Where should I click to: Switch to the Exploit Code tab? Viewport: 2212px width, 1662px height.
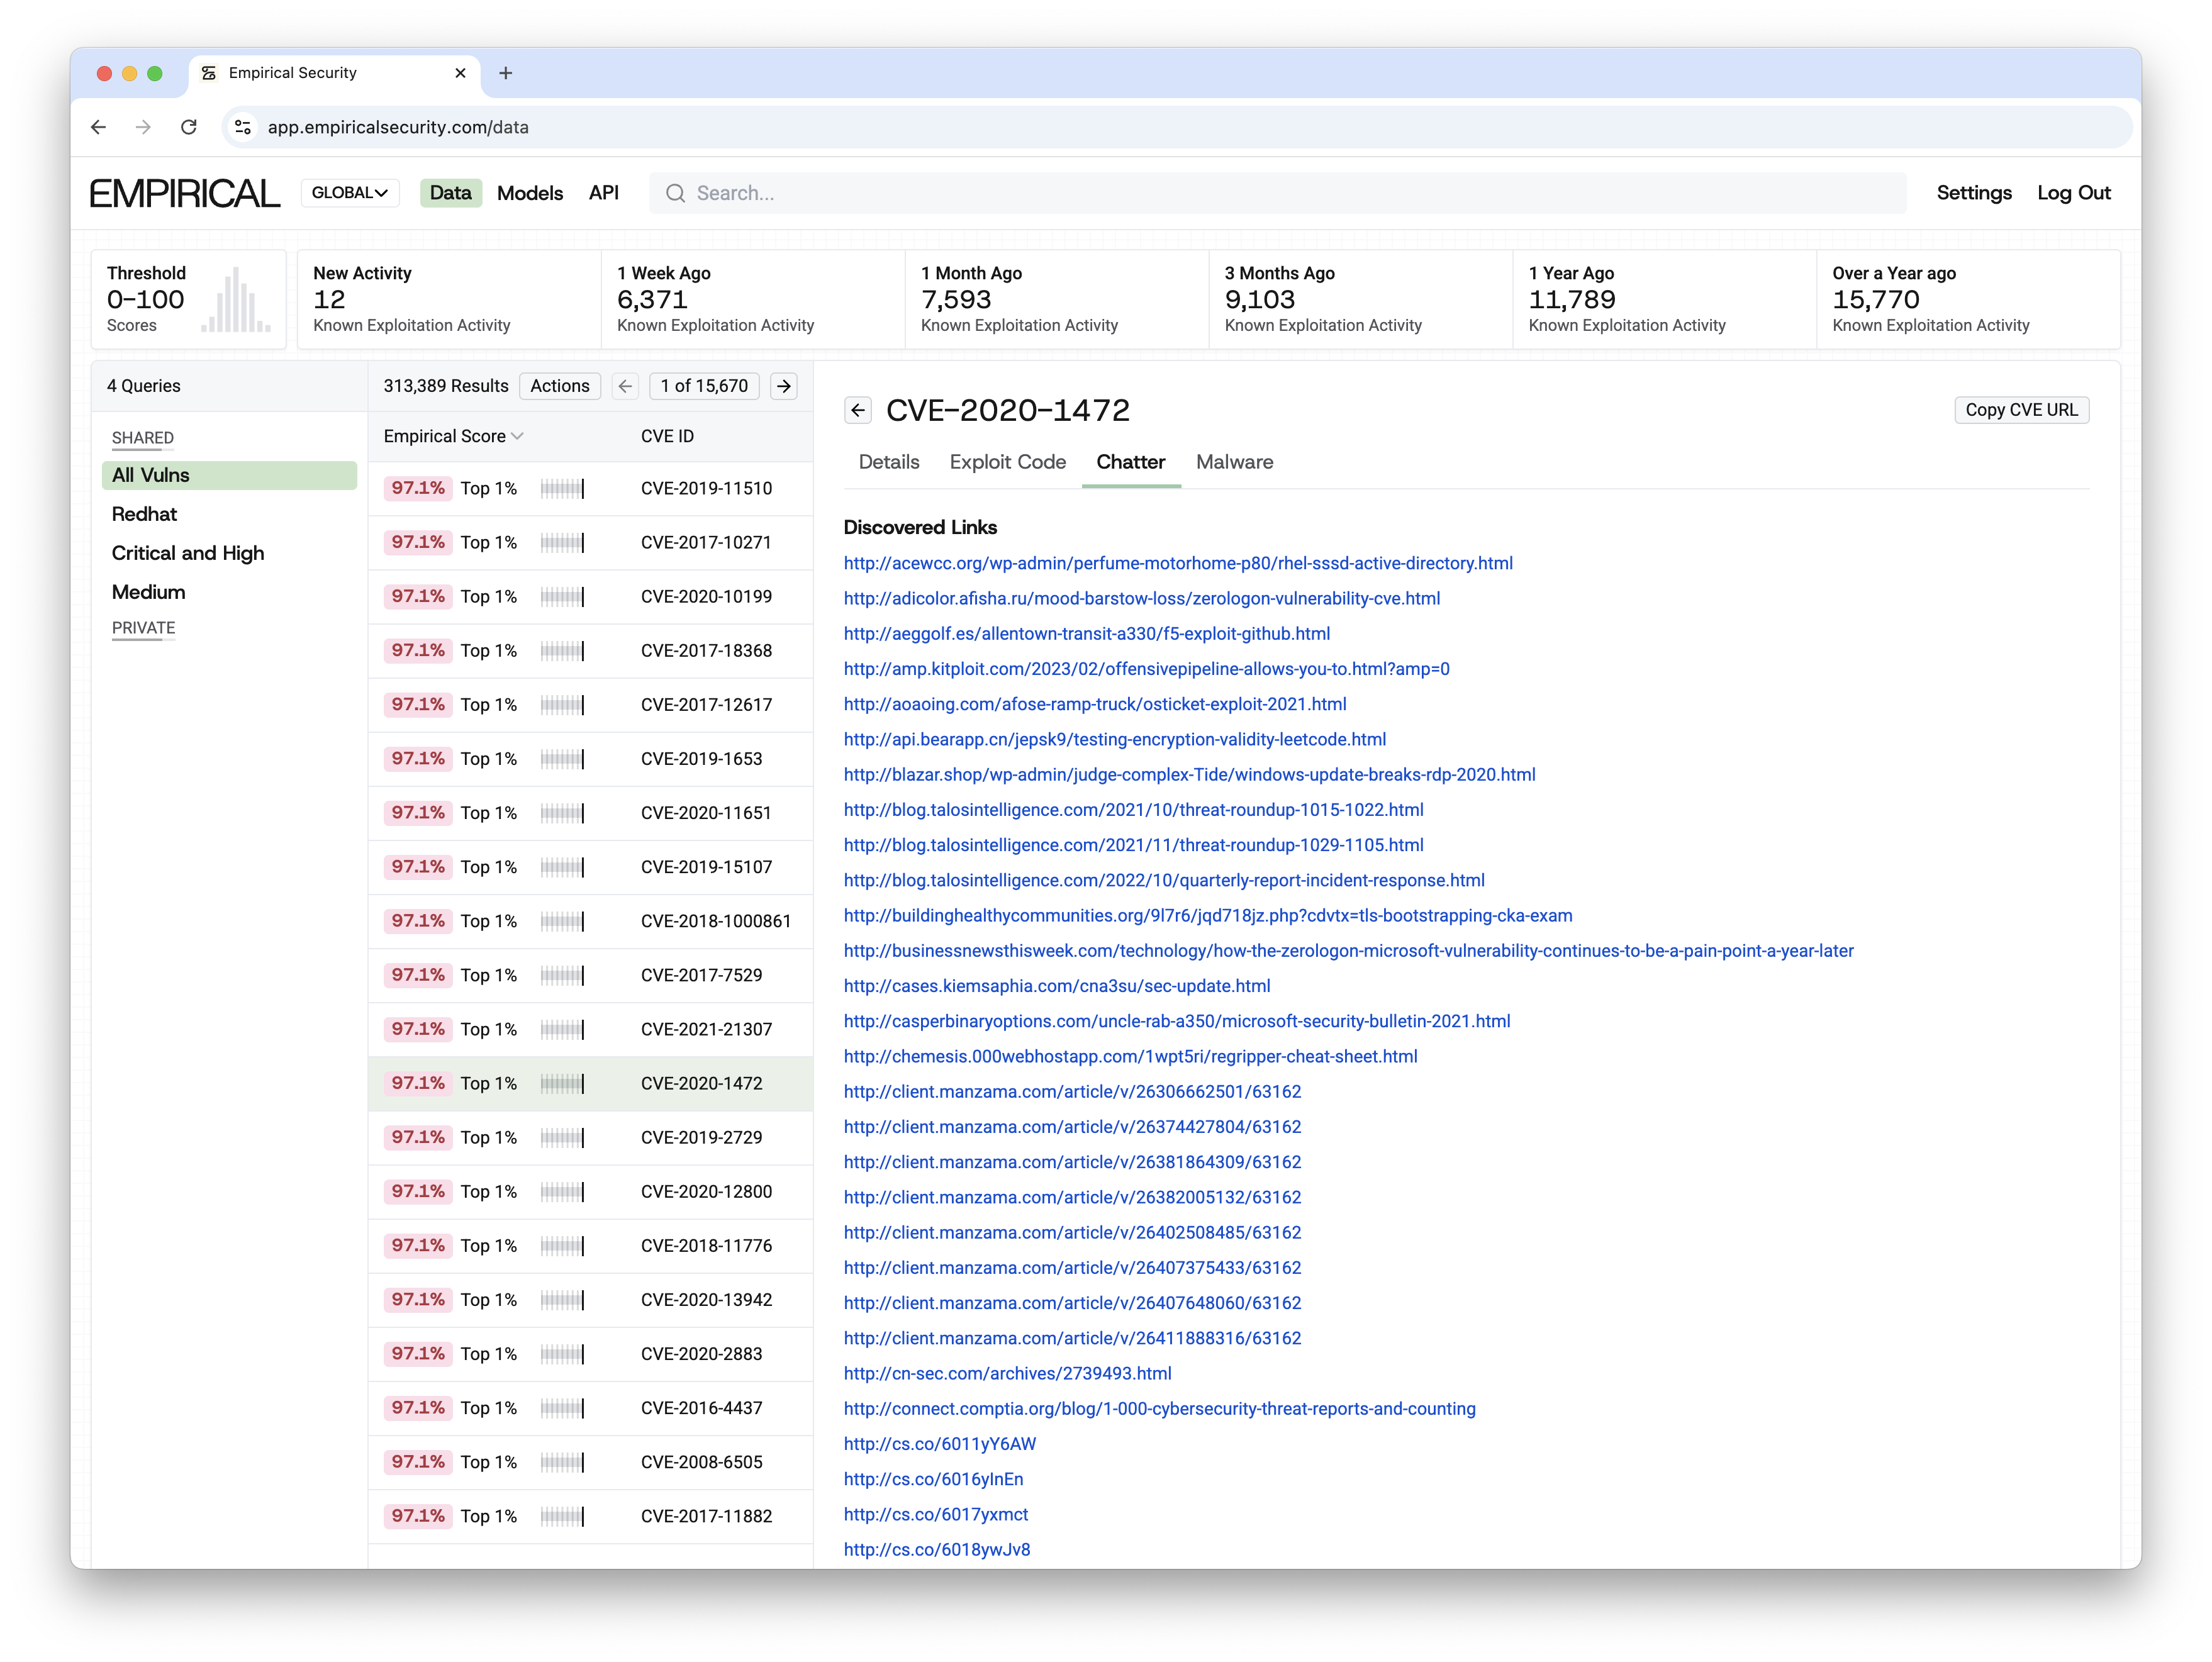[x=1007, y=462]
